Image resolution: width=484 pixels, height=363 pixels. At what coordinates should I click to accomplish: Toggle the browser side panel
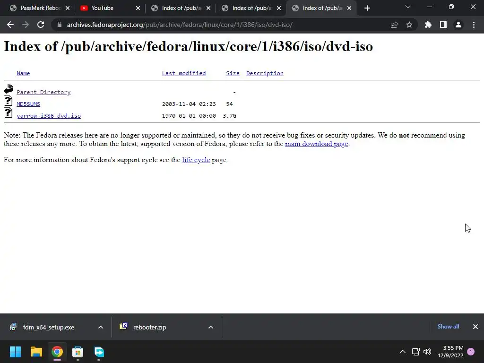point(443,25)
